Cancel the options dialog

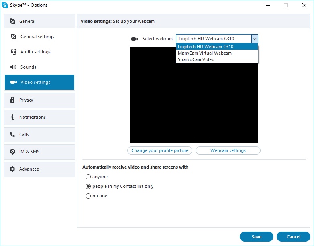pyautogui.click(x=294, y=237)
